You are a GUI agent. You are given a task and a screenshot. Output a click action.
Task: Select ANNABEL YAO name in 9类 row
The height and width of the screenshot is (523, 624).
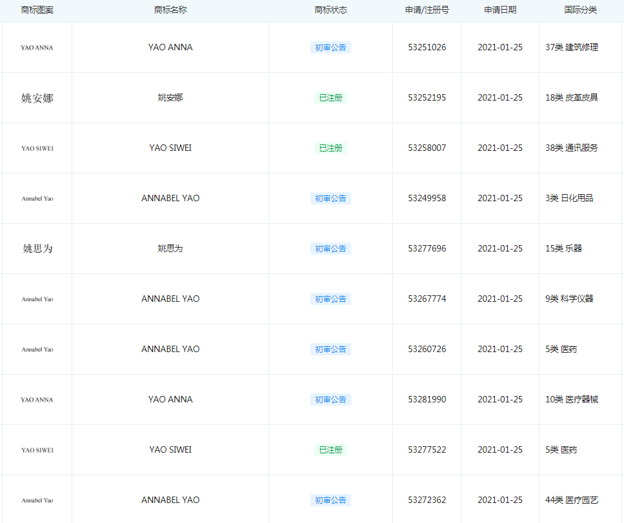coord(170,299)
